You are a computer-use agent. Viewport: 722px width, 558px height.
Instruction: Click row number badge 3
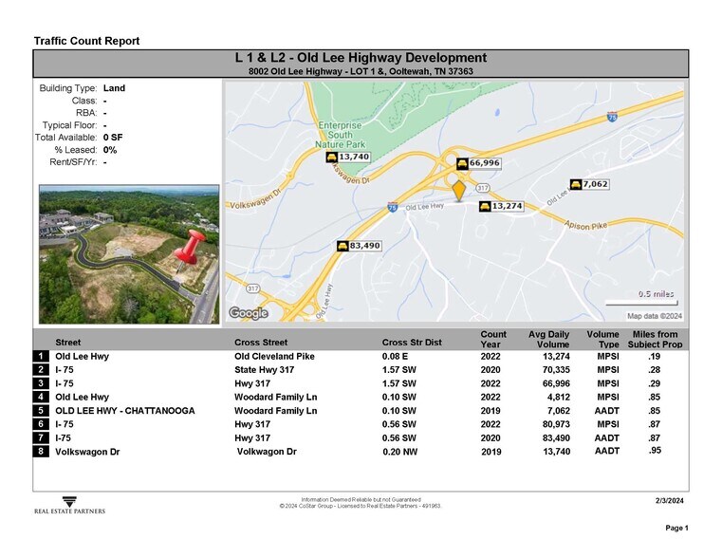click(x=41, y=383)
